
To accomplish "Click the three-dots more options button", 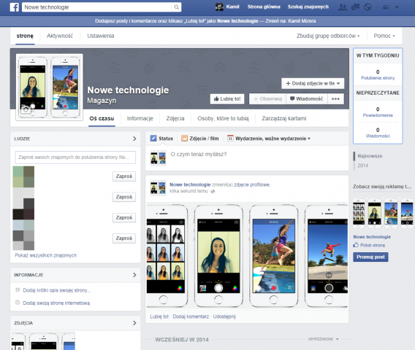I will [x=335, y=98].
